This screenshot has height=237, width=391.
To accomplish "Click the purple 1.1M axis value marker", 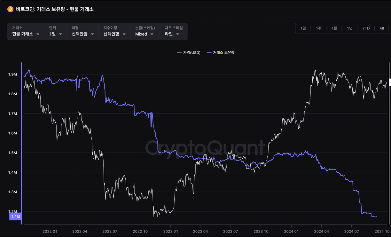I will [16, 217].
